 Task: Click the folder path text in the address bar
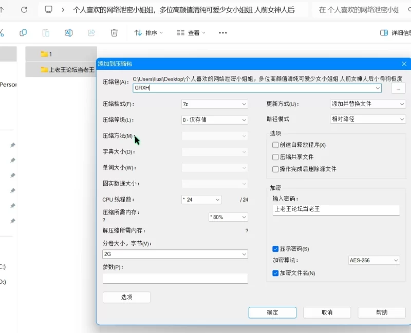[184, 10]
